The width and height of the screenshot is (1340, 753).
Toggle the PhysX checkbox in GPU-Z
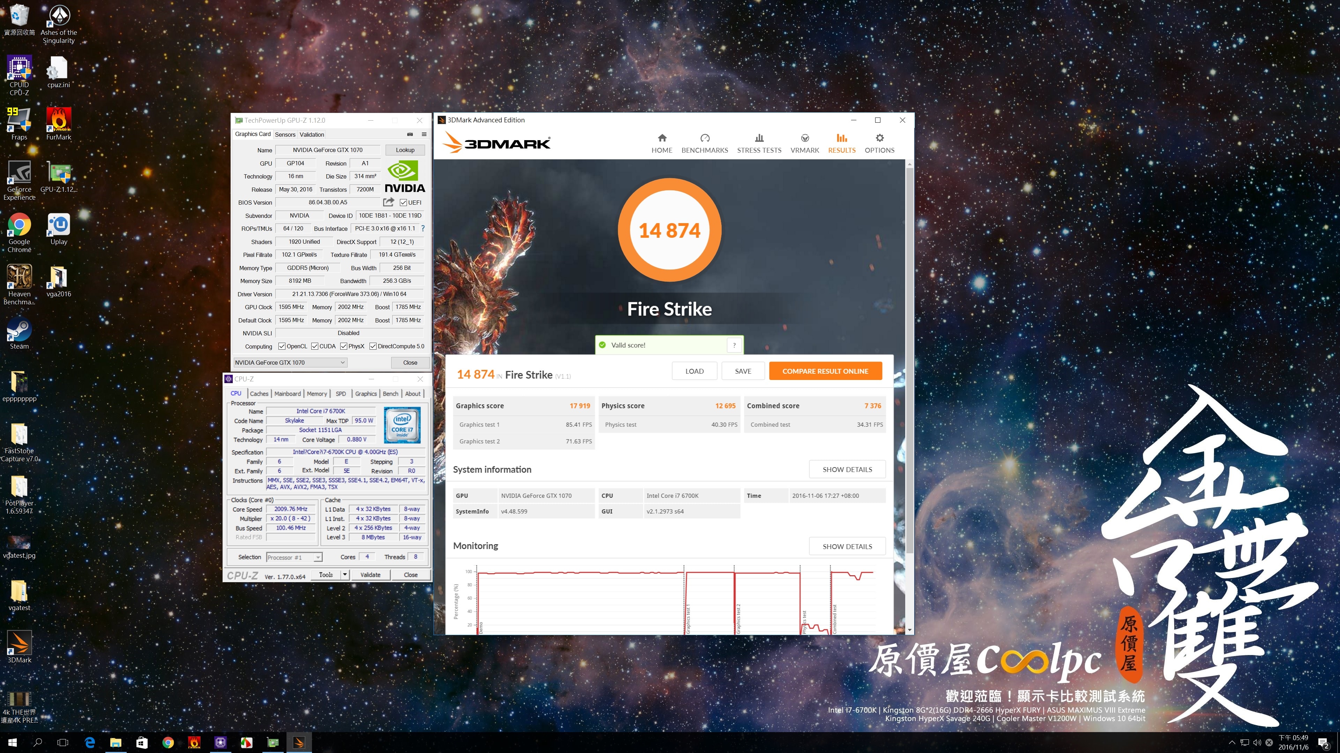(344, 346)
